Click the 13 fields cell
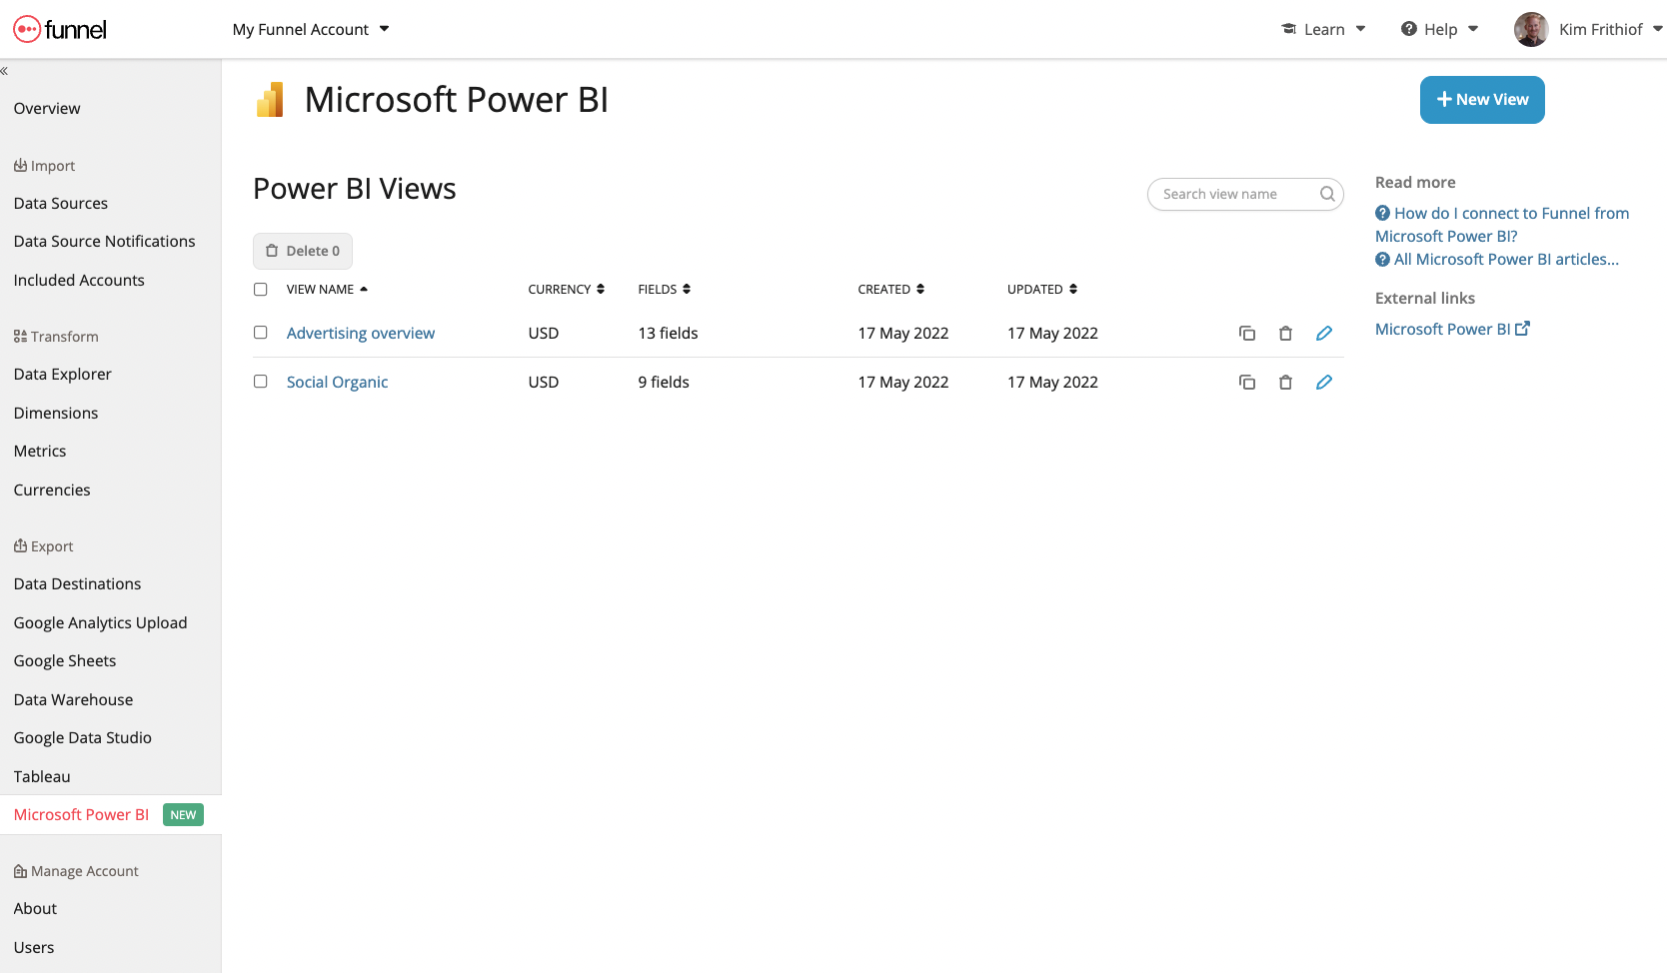This screenshot has width=1667, height=973. coord(669,334)
